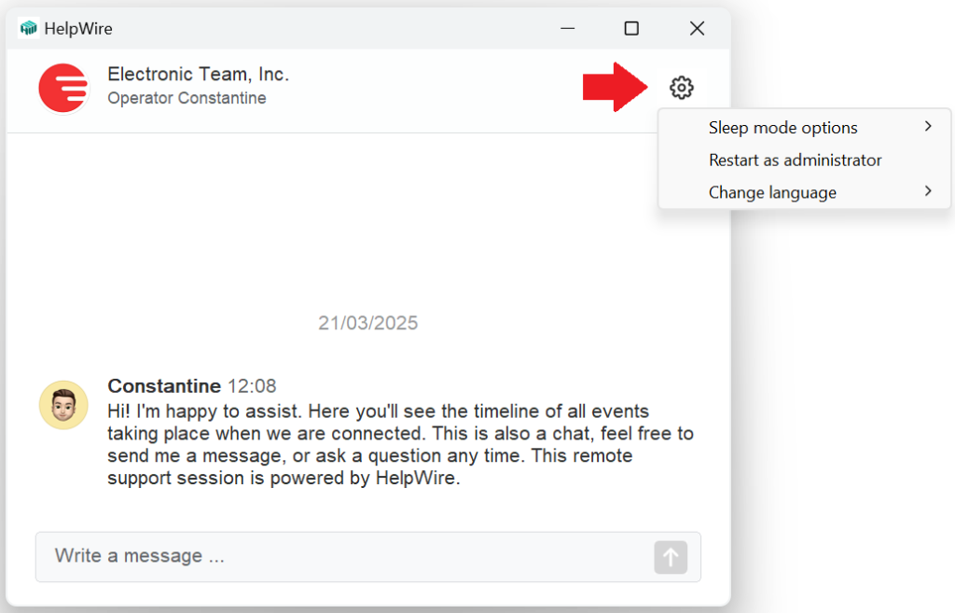Click the Write a message input field
The width and height of the screenshot is (955, 613).
tap(280, 555)
